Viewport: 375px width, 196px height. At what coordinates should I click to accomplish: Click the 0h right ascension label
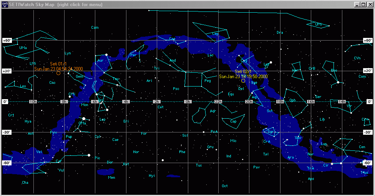tap(187, 102)
